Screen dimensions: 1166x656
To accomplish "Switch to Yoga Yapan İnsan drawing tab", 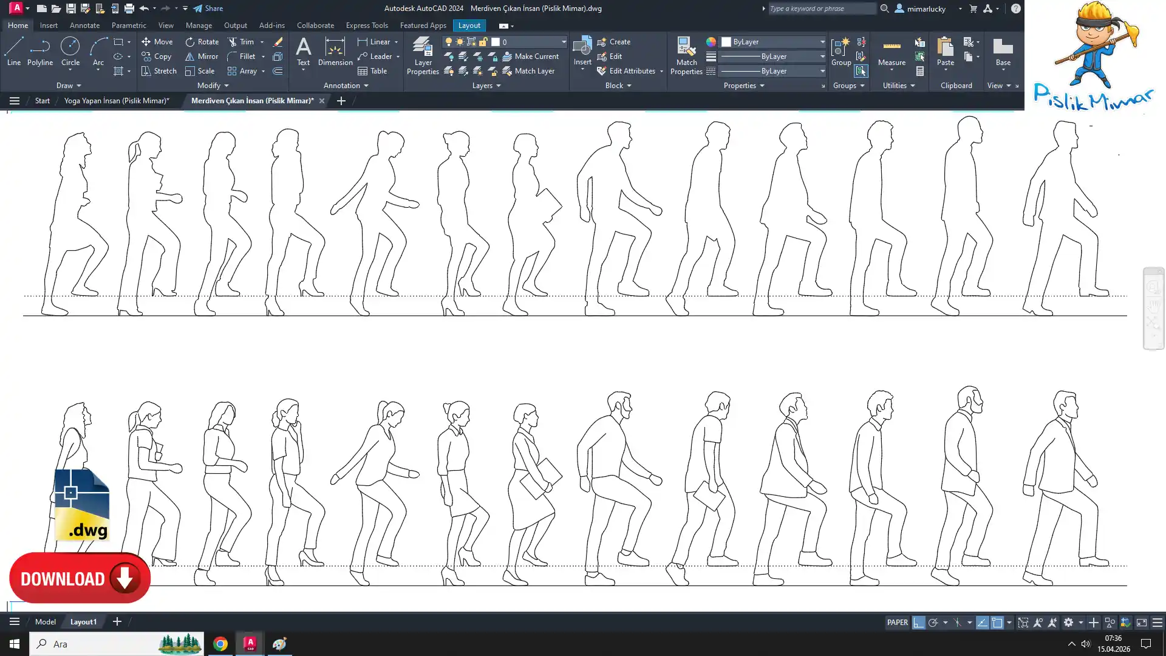I will tap(117, 101).
